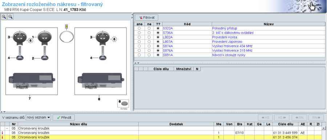Click 'Návod k obsluze rusky' link
327x140 pixels.
[x=229, y=55]
